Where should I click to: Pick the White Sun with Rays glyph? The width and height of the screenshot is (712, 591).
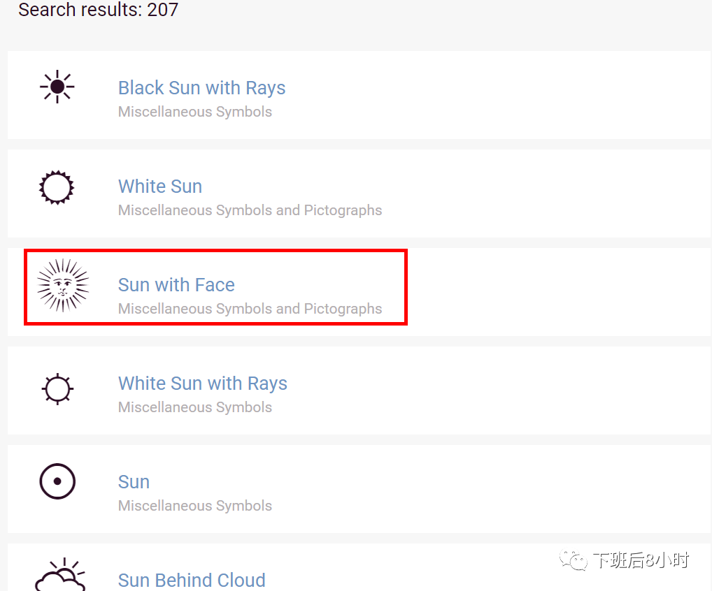pyautogui.click(x=57, y=388)
